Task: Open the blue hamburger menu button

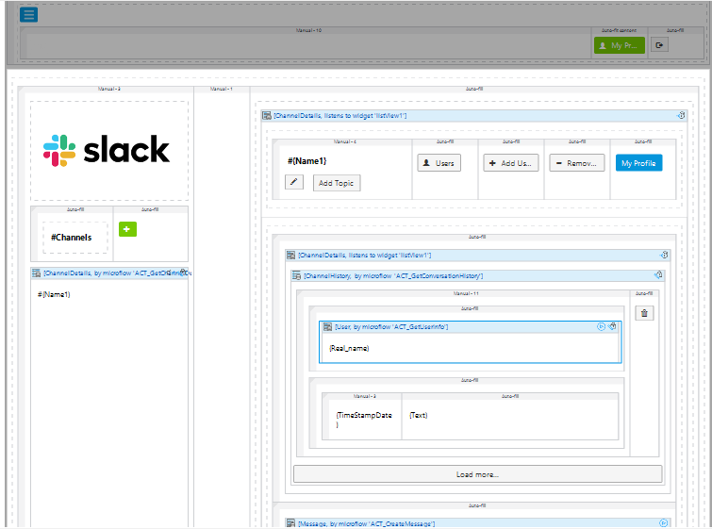Action: [28, 14]
